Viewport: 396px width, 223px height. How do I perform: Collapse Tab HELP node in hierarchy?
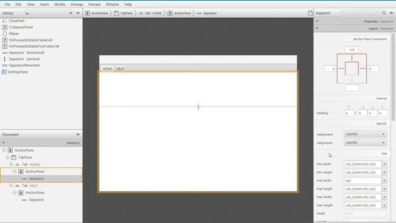coord(11,186)
